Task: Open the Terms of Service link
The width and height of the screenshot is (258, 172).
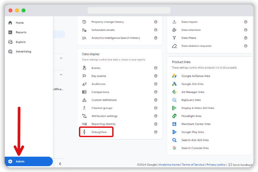Action: 193,165
